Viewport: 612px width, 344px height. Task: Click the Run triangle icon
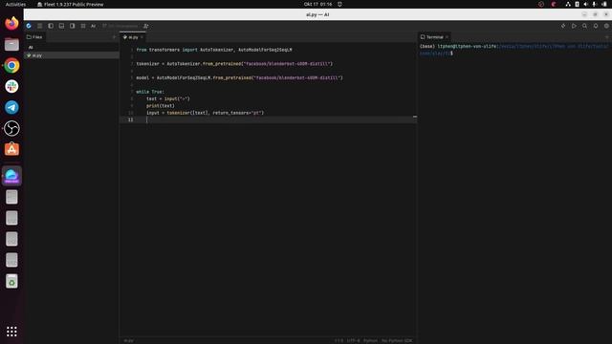[574, 26]
